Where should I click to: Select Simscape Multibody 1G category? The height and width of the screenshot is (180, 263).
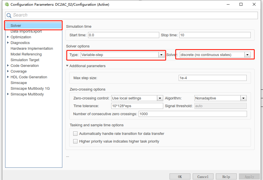click(30, 89)
